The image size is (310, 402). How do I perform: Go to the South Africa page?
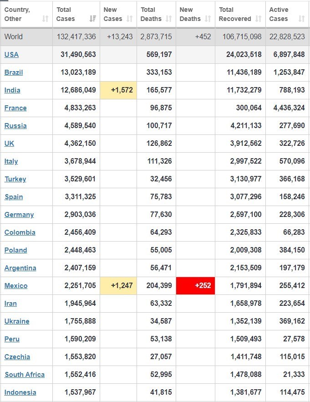pos(25,375)
